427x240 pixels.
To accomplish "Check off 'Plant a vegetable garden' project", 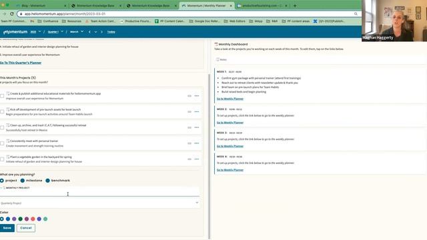I will tap(2, 159).
